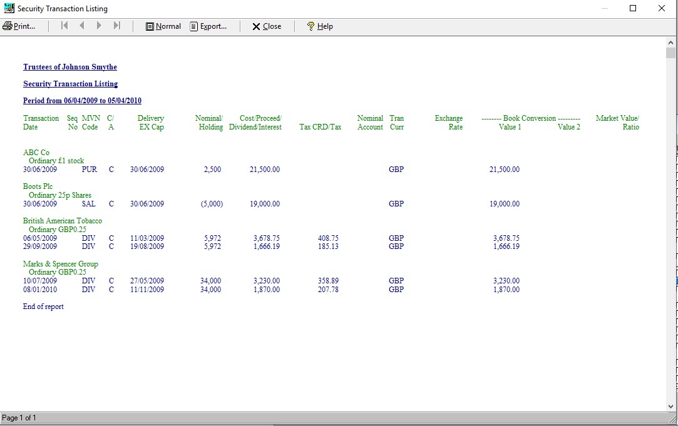The width and height of the screenshot is (678, 426).
Task: Click the vertical scrollbar down arrow
Action: [670, 406]
